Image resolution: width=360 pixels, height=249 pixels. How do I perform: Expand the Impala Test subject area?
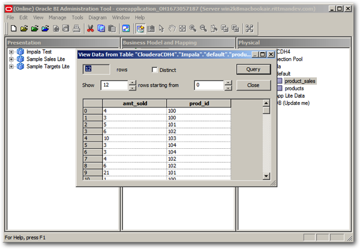(x=11, y=52)
